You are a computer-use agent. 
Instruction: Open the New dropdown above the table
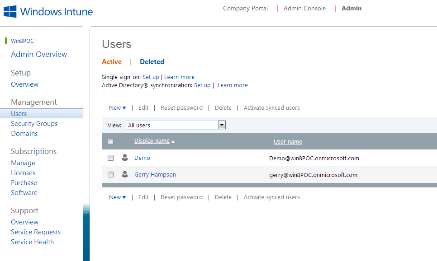click(117, 107)
